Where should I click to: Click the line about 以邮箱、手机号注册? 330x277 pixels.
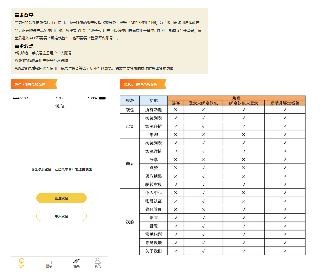43,53
